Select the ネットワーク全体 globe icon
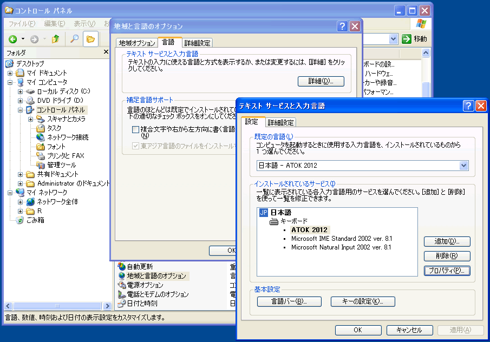 click(30, 202)
